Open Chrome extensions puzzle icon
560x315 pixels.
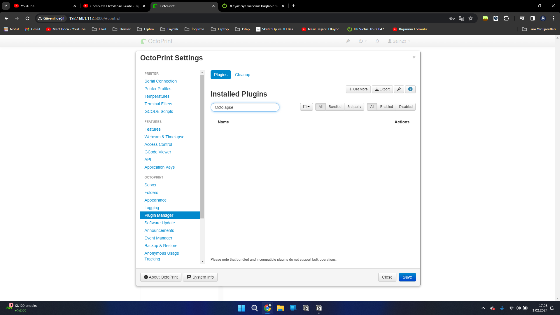point(507,18)
